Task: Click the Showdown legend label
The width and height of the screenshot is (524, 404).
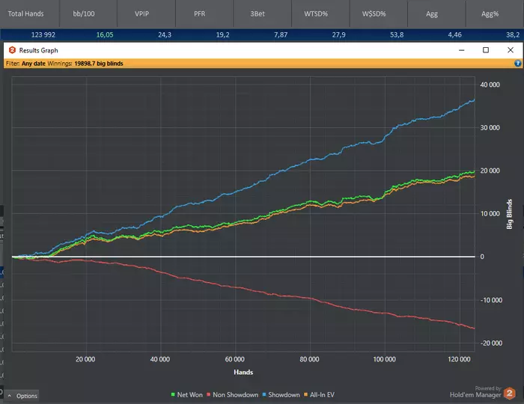Action: (x=284, y=395)
